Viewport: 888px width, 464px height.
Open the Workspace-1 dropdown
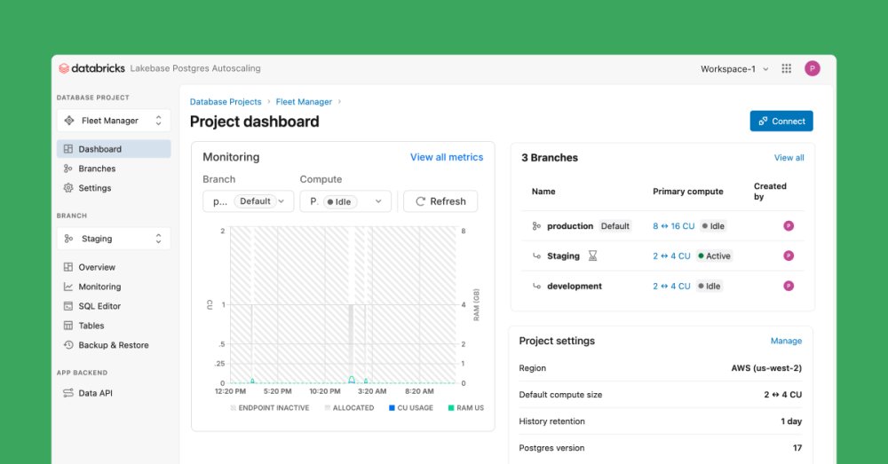[734, 69]
